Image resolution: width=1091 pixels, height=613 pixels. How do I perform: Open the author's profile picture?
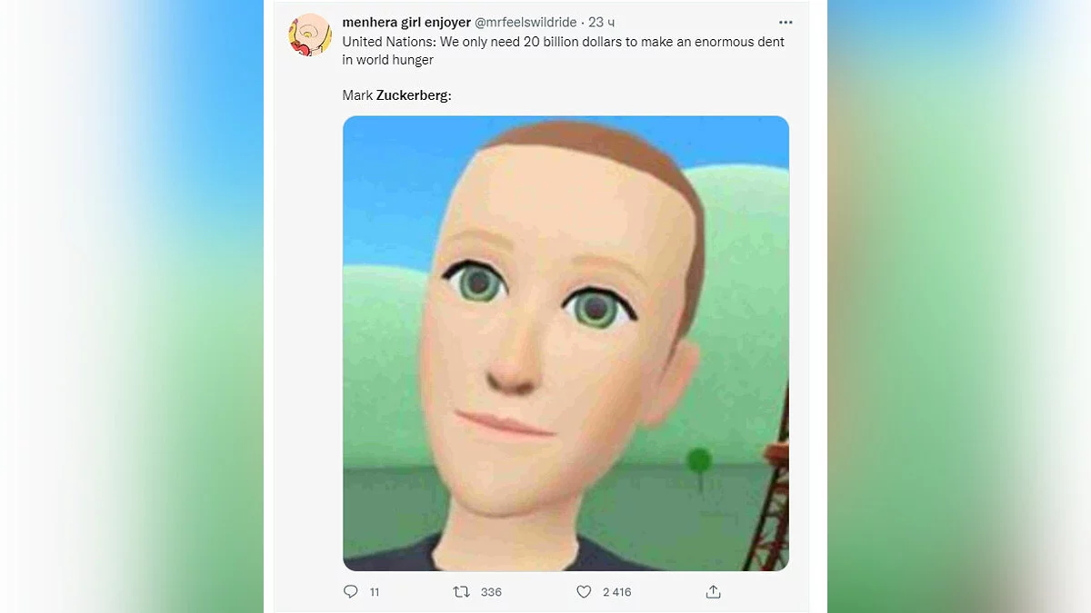310,35
